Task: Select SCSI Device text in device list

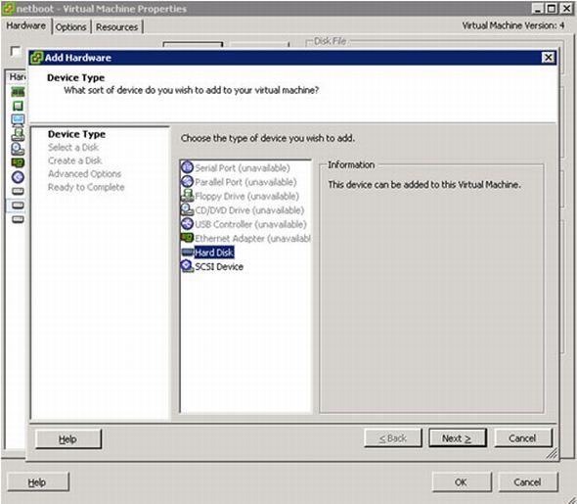Action: (x=219, y=266)
